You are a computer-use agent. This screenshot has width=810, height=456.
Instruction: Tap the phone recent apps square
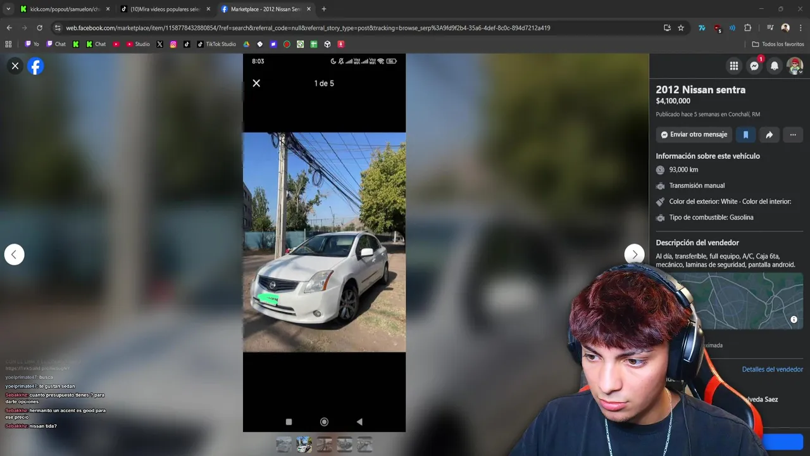tap(289, 422)
